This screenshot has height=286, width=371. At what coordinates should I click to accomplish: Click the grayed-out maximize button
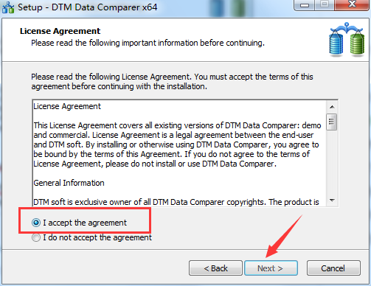point(325,4)
